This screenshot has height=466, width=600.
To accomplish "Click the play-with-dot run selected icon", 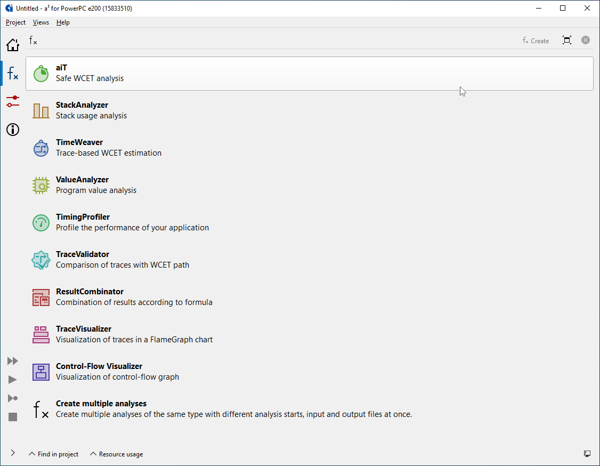I will (13, 398).
